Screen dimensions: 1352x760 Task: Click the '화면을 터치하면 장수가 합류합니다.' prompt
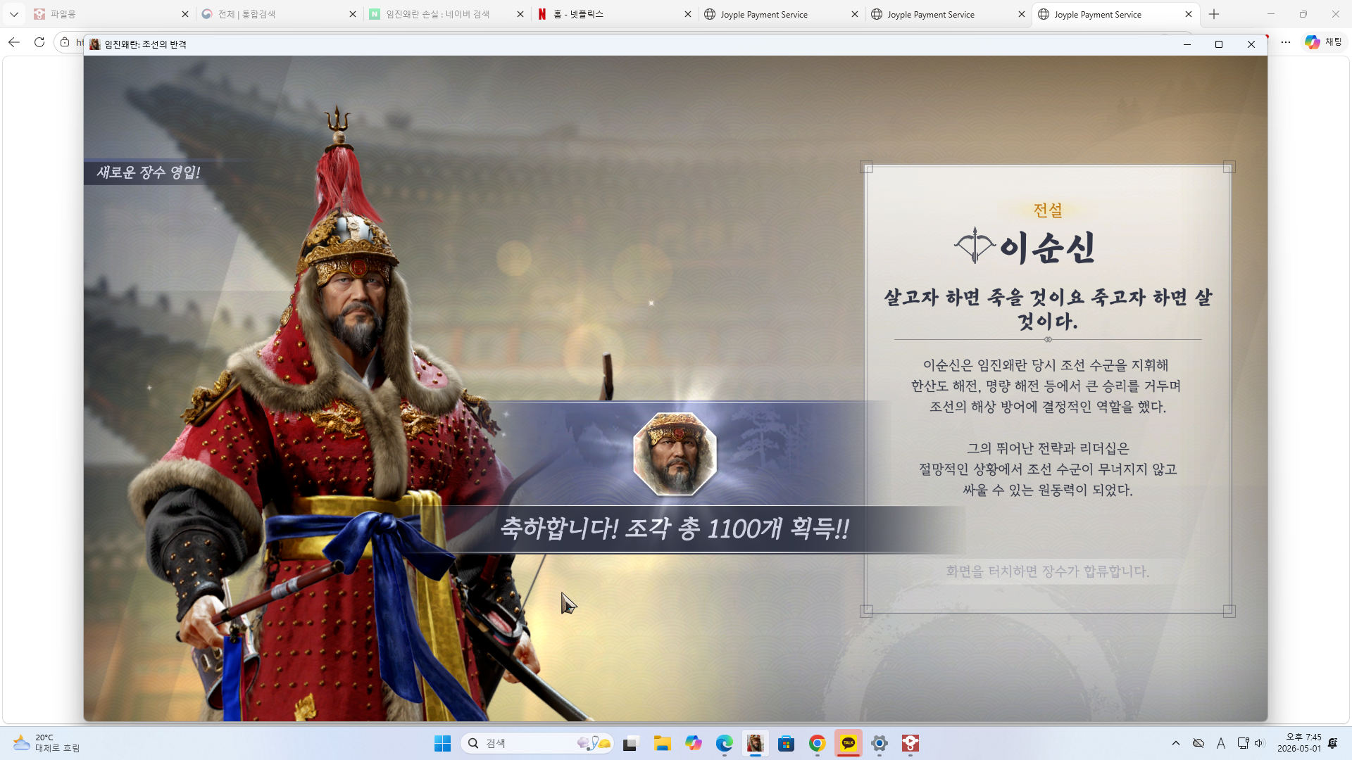tap(1047, 571)
